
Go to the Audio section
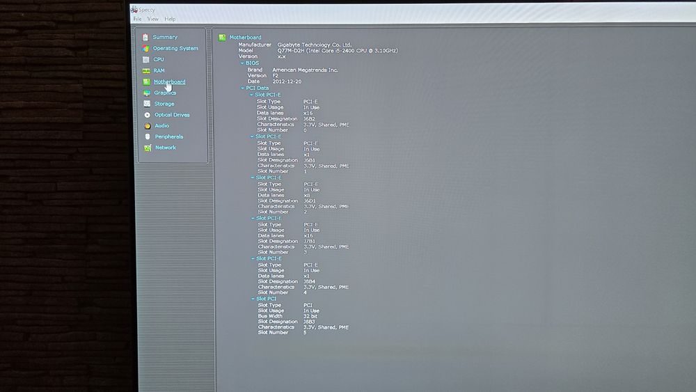point(162,126)
